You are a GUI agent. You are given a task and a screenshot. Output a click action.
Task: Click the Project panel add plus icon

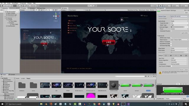point(1,76)
